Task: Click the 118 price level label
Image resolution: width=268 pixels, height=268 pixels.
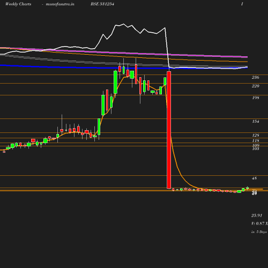Action: (255, 140)
